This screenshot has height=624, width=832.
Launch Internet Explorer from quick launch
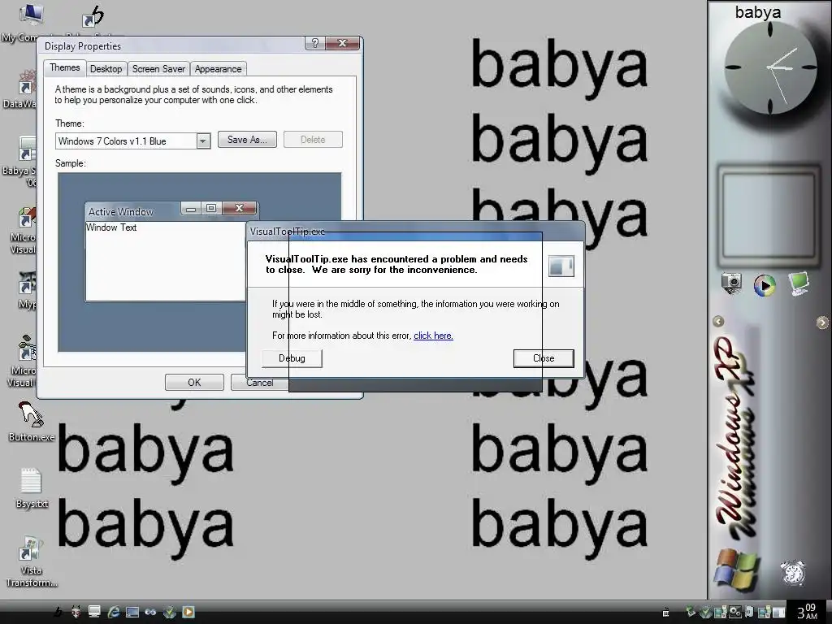click(x=114, y=612)
